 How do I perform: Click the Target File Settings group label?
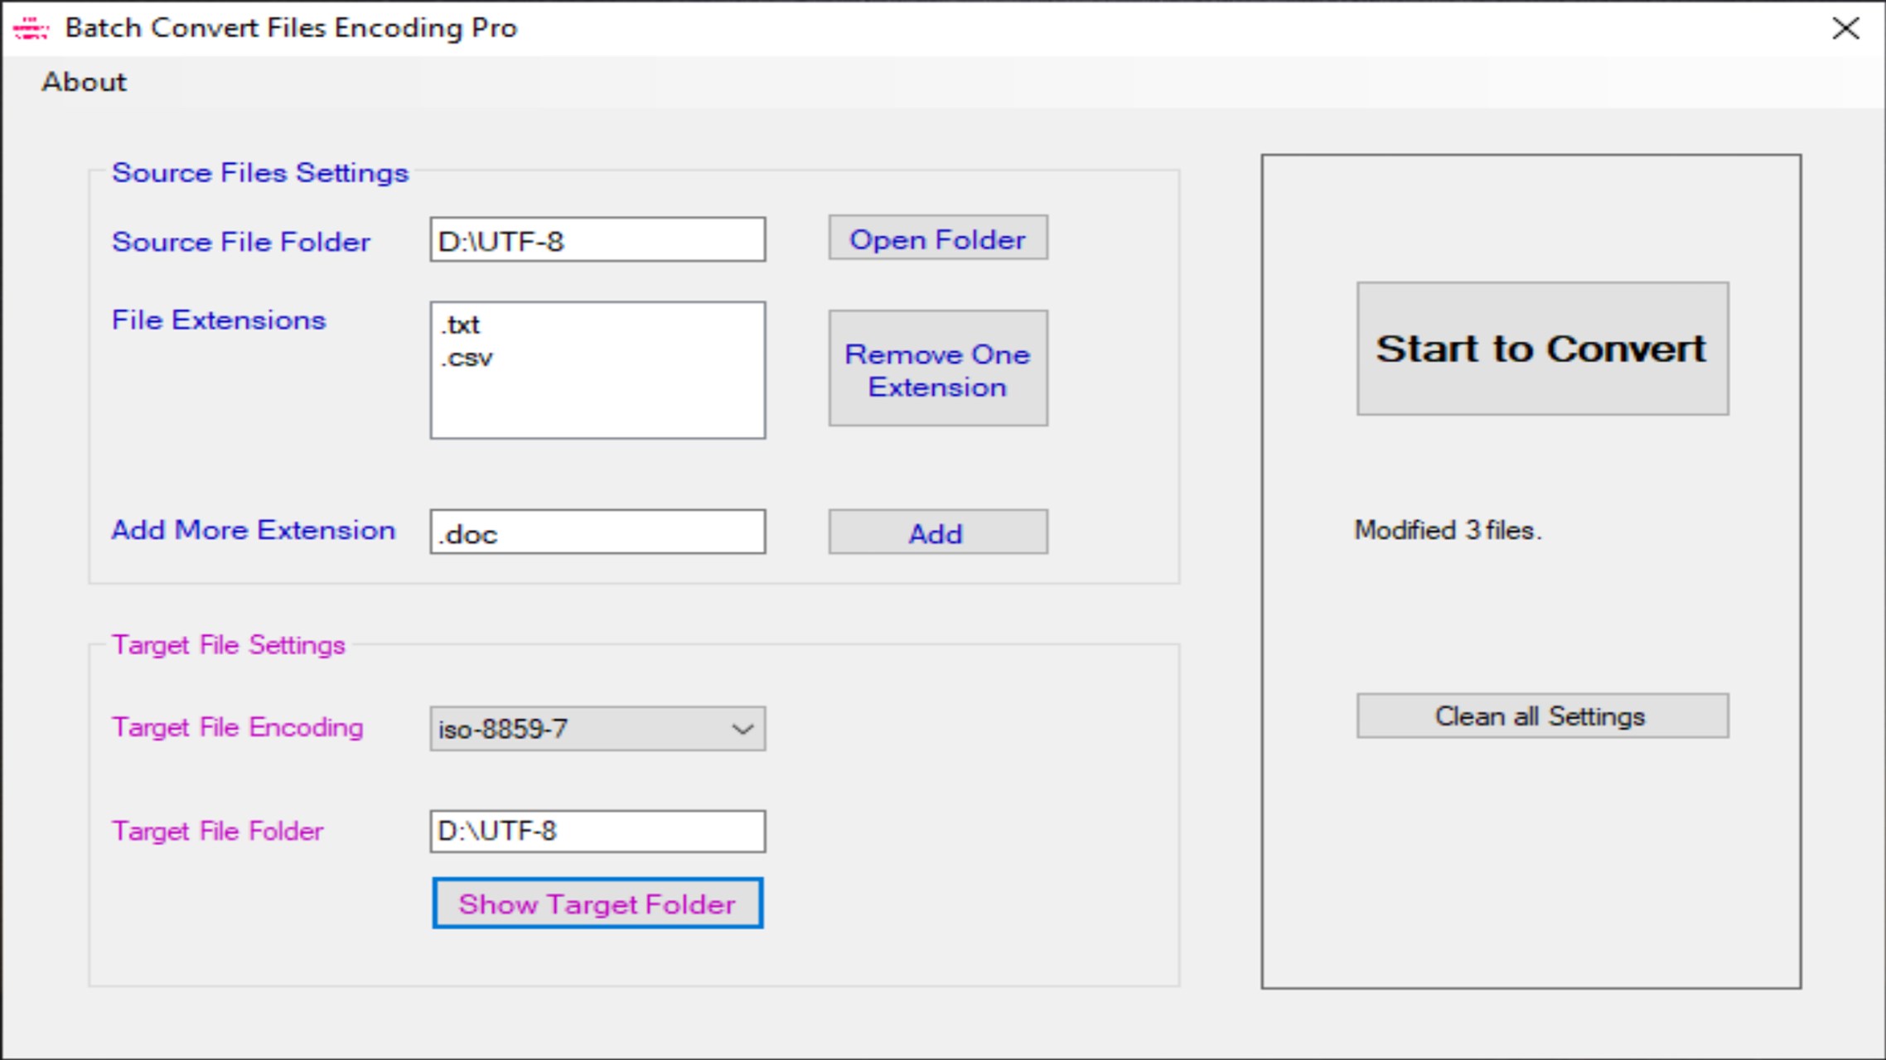point(229,644)
